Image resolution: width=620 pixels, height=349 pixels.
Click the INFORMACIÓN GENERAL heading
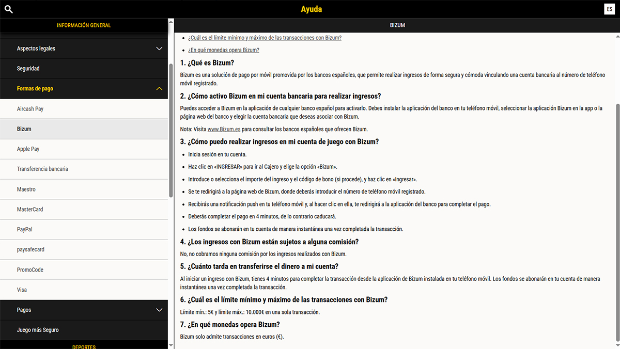(84, 25)
